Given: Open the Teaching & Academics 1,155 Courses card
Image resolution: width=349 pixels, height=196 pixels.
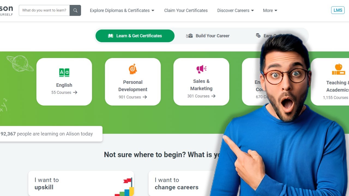Looking at the screenshot, I should [x=330, y=82].
